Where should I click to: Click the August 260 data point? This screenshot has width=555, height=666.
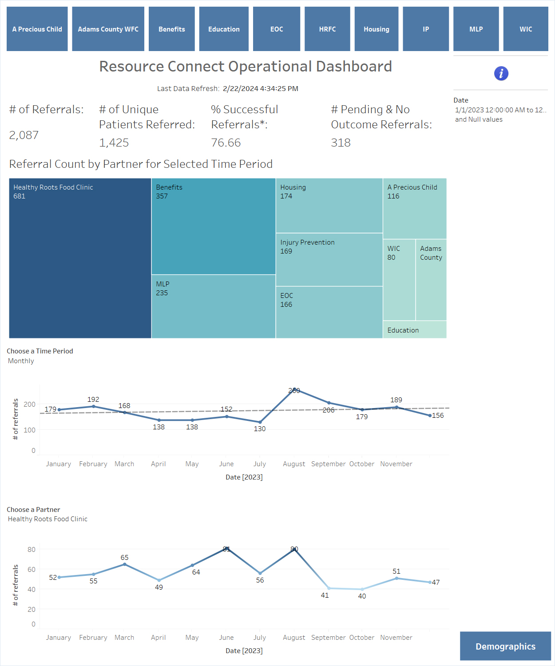click(x=294, y=389)
